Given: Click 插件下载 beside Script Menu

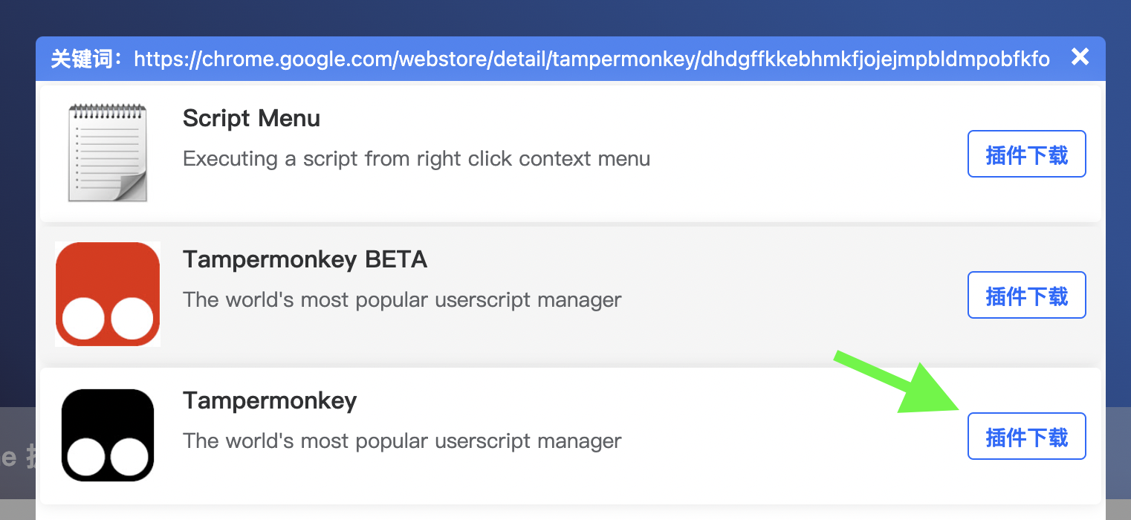Looking at the screenshot, I should tap(1026, 154).
